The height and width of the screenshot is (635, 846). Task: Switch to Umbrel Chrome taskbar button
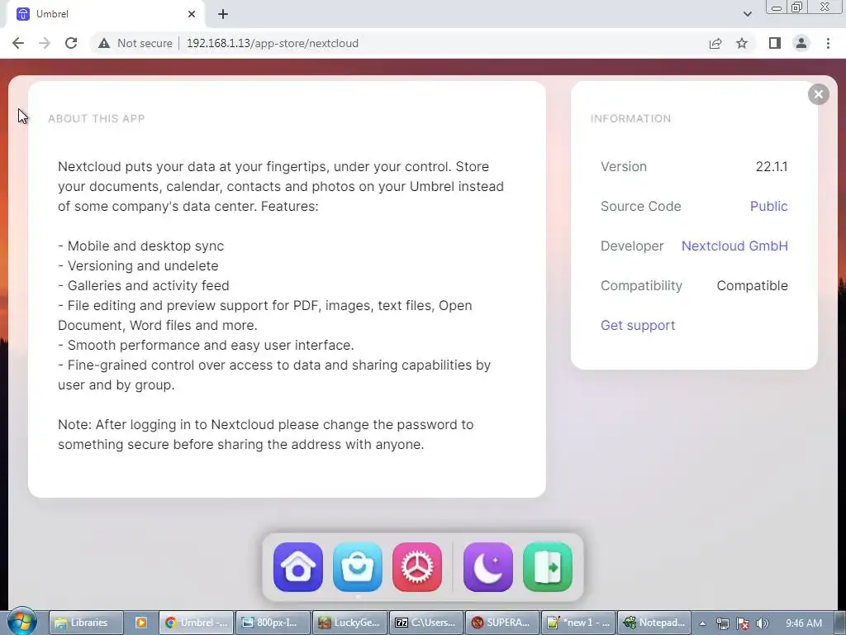tap(197, 623)
